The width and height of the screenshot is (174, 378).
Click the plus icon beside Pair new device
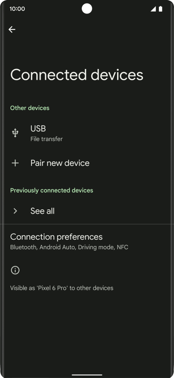tap(15, 163)
